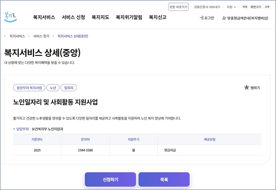276x190 pixels.
Task: Click 작게 to reduce text size
Action: pyautogui.click(x=245, y=7)
